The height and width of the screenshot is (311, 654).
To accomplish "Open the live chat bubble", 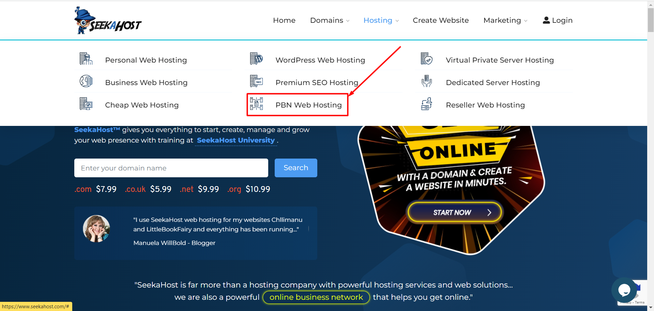I will coord(624,290).
